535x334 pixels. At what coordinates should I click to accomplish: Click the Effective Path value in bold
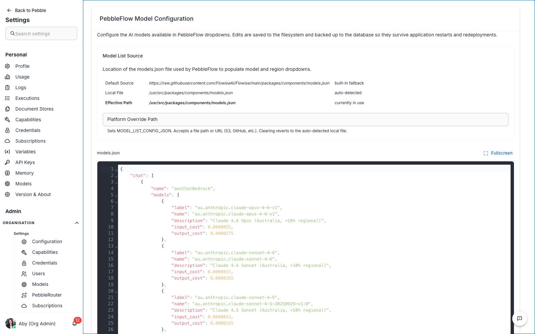click(192, 103)
